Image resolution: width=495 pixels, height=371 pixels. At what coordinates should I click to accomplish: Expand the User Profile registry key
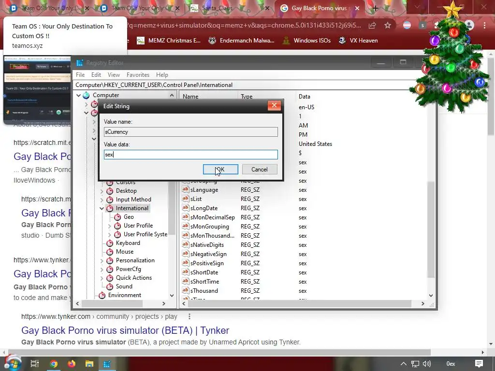[110, 226]
